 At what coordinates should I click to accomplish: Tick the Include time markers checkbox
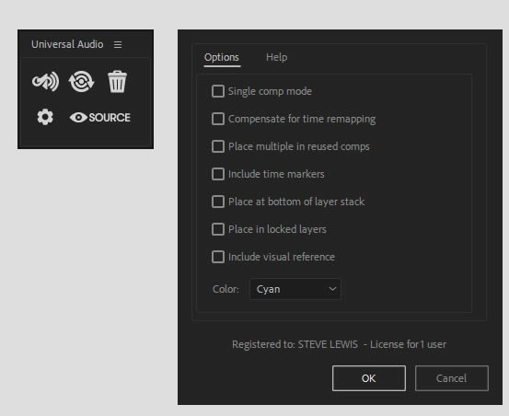pos(218,174)
